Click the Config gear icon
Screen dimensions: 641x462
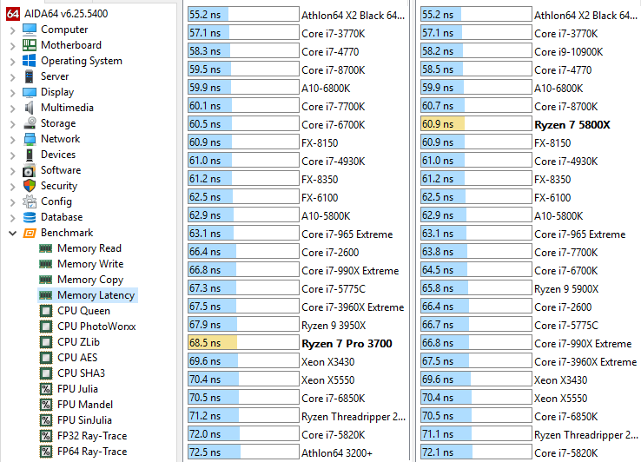[x=30, y=201]
